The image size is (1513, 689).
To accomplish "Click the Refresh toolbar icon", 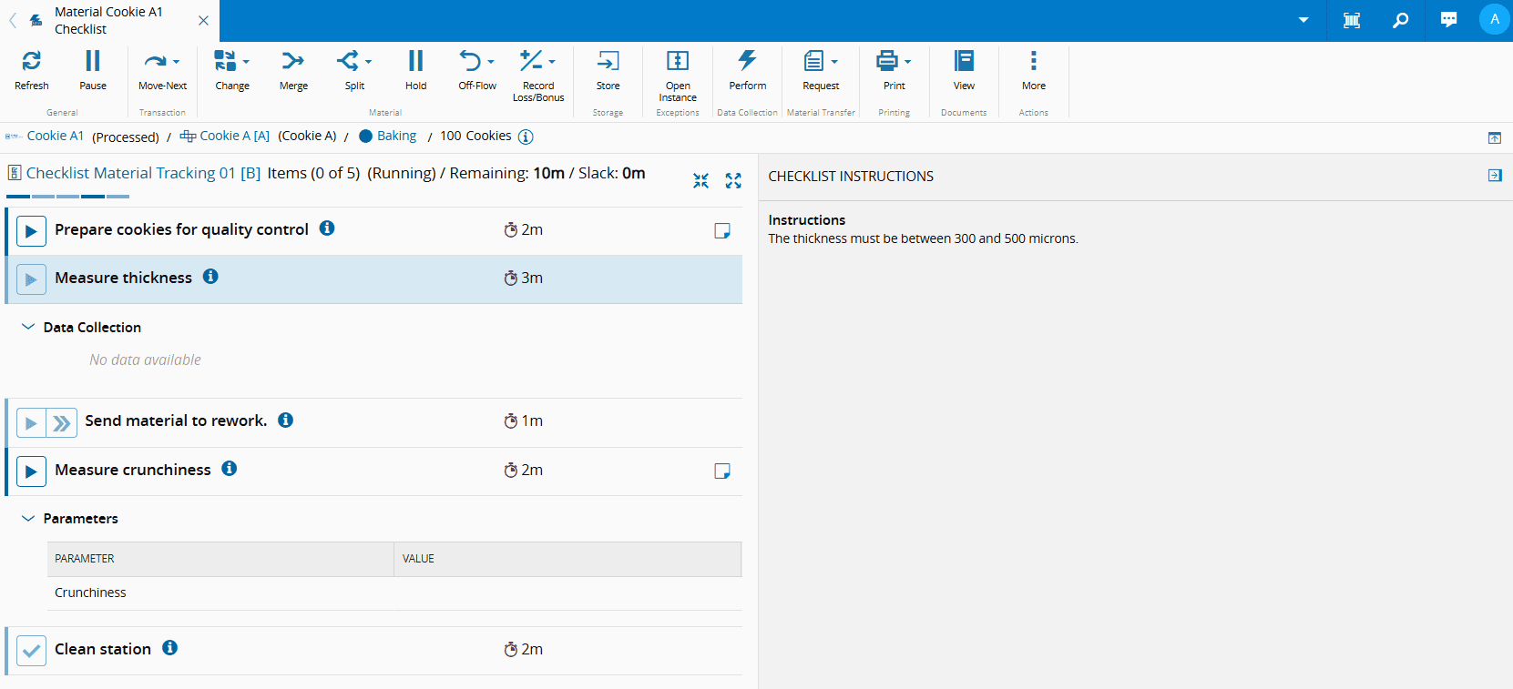I will 31,62.
